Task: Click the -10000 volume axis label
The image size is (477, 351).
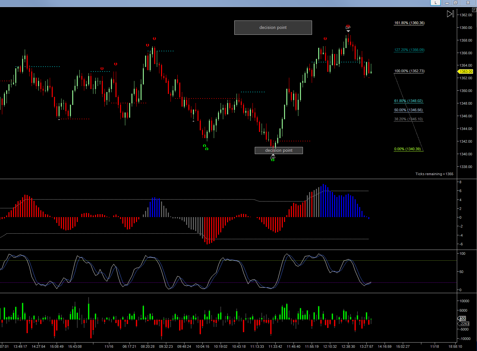Action: (x=464, y=339)
